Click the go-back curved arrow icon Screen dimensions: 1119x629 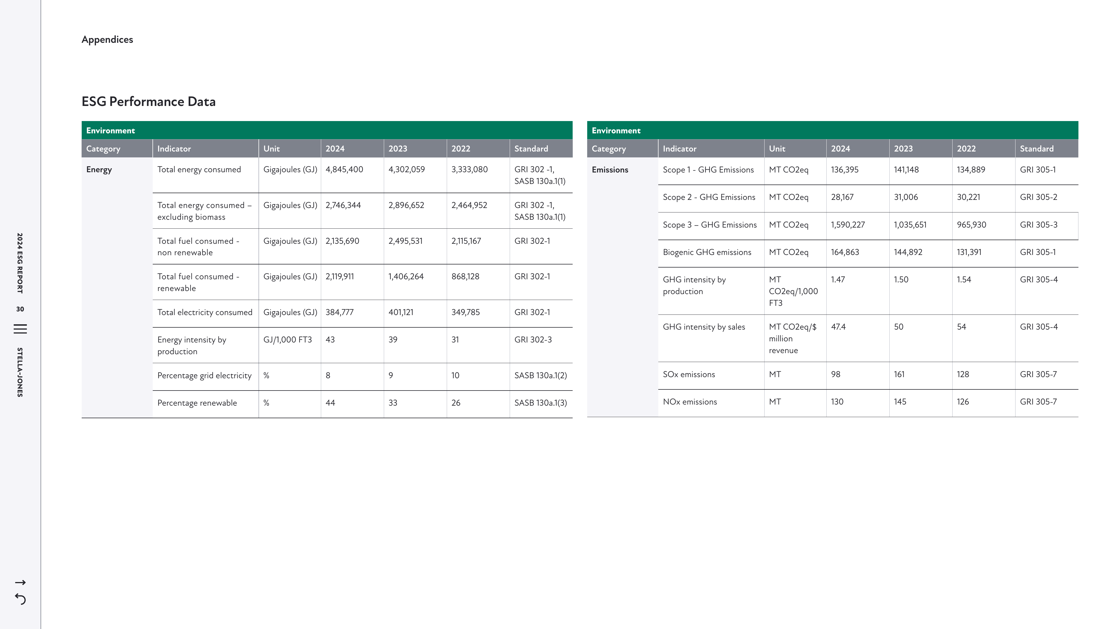click(x=20, y=599)
